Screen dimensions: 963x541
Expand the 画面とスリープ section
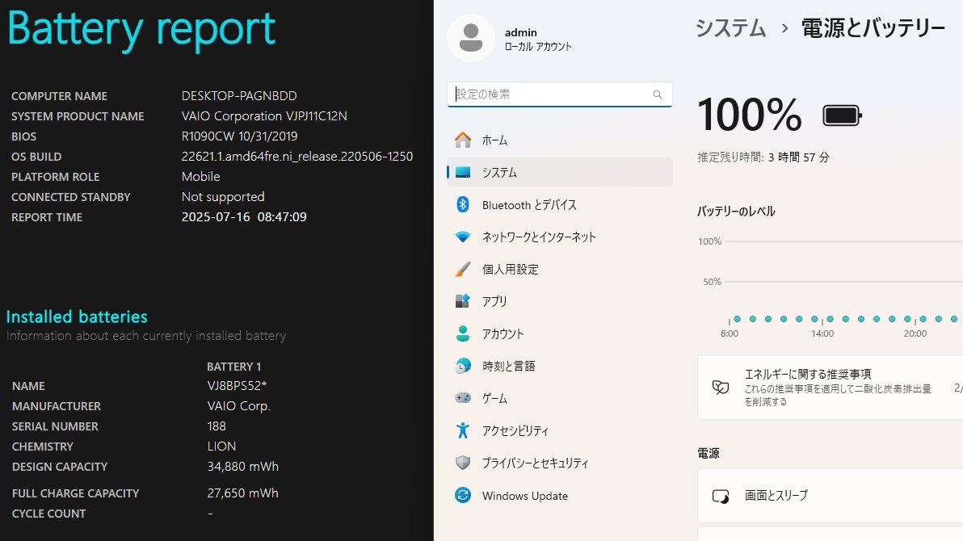831,496
